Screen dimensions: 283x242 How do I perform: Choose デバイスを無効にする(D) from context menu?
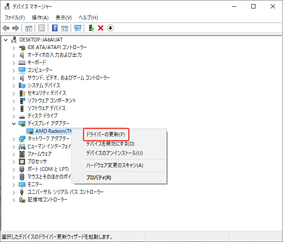coord(110,144)
